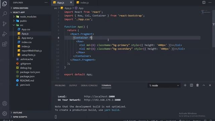Open editor more actions ellipsis
Viewport: 215px width, 121px height.
[x=210, y=2]
